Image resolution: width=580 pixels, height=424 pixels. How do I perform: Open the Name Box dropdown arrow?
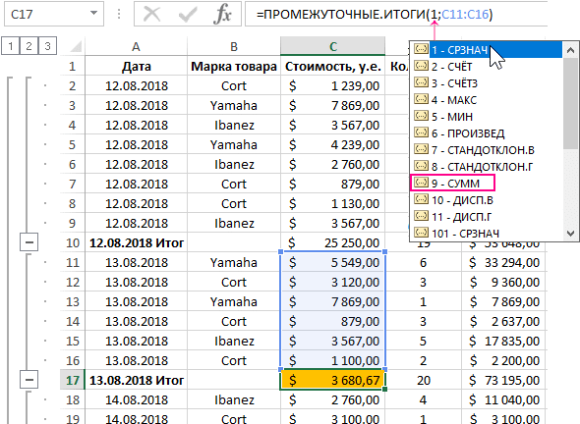[x=94, y=14]
